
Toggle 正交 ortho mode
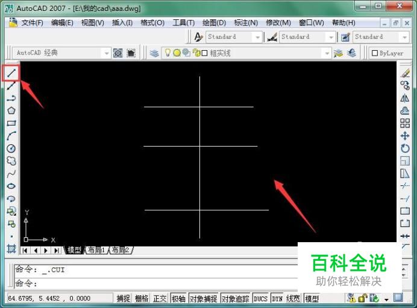point(160,298)
